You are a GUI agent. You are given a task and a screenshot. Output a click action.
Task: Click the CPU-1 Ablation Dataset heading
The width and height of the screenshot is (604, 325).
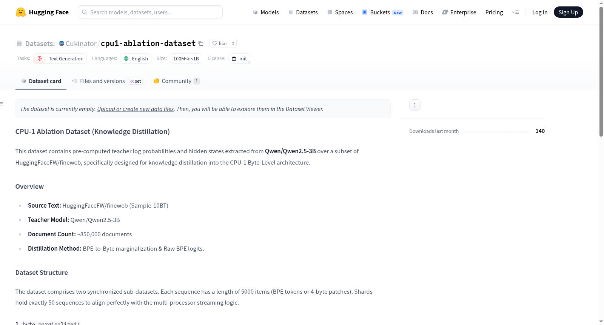click(92, 131)
